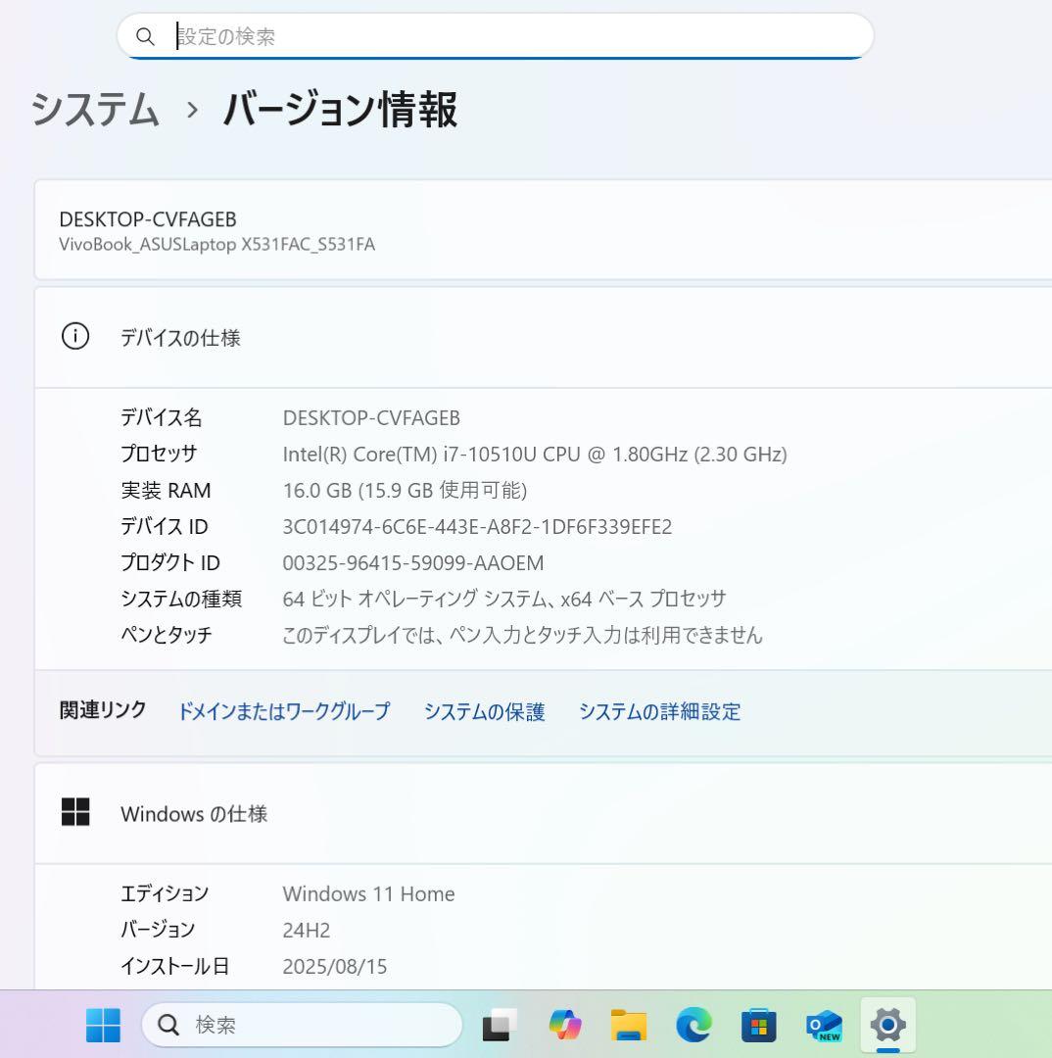Click the 16.0 GB RAM value

(405, 490)
